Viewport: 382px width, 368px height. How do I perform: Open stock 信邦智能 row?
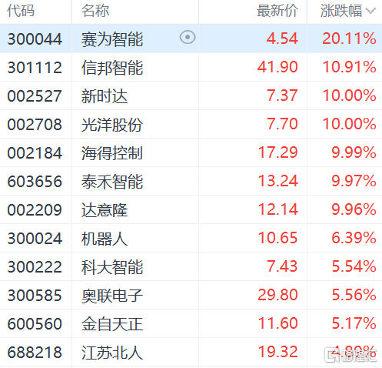(191, 67)
